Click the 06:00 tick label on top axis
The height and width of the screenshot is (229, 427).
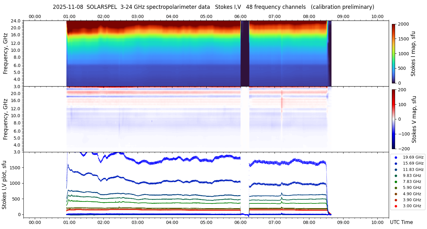pyautogui.click(x=240, y=16)
